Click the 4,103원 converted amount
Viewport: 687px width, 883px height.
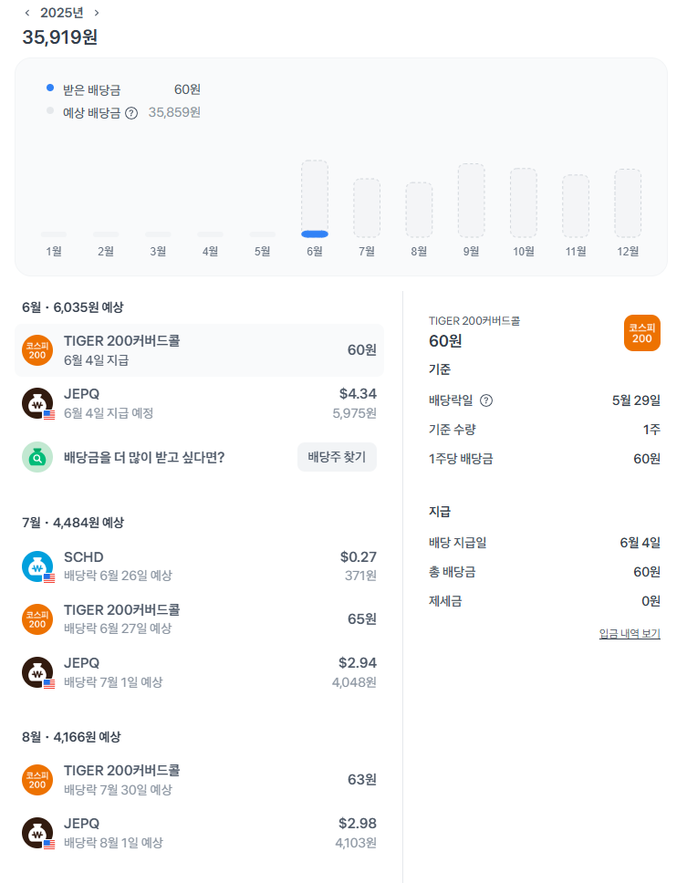coord(356,843)
